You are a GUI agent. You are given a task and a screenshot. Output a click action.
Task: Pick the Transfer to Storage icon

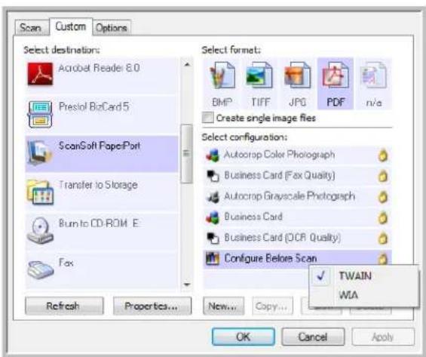pos(40,192)
